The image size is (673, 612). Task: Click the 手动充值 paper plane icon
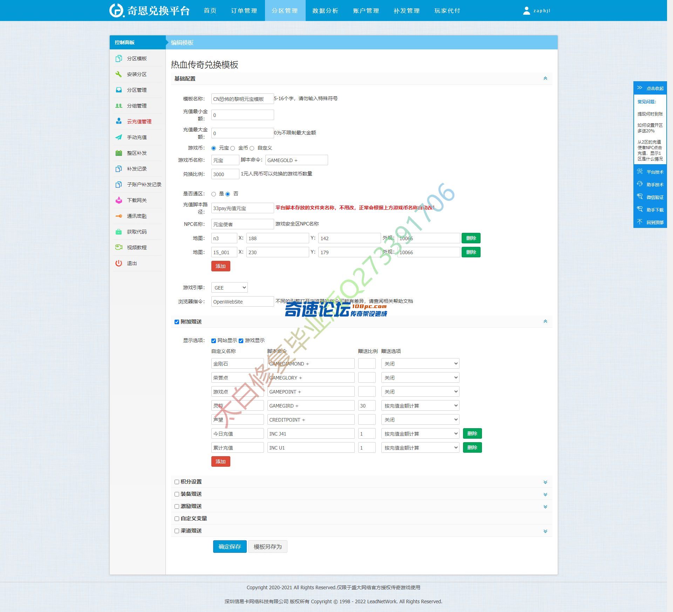point(119,137)
